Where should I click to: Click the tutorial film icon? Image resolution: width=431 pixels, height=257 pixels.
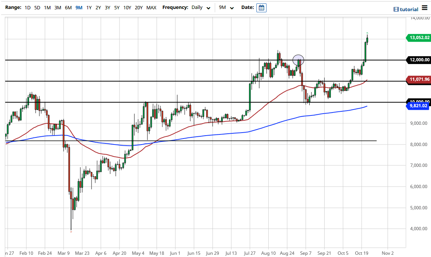(x=396, y=9)
